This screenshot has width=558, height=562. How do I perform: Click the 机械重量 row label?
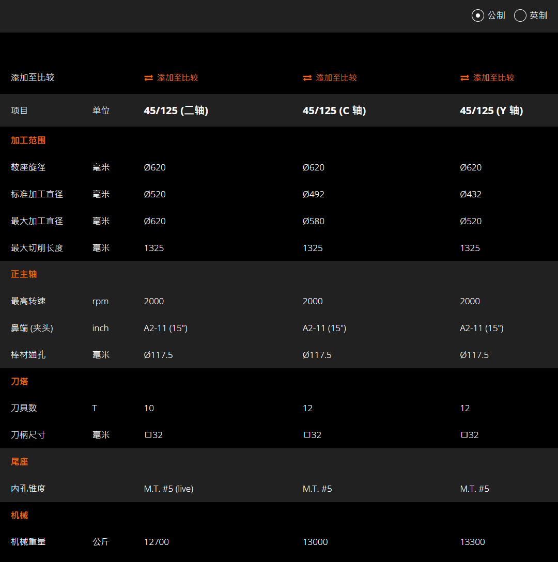pos(28,542)
